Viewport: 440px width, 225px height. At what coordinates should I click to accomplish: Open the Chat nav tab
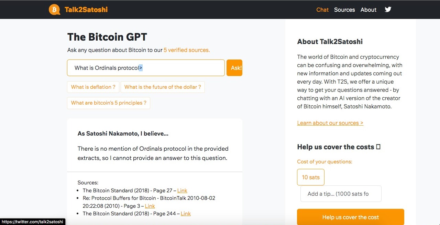tap(322, 10)
